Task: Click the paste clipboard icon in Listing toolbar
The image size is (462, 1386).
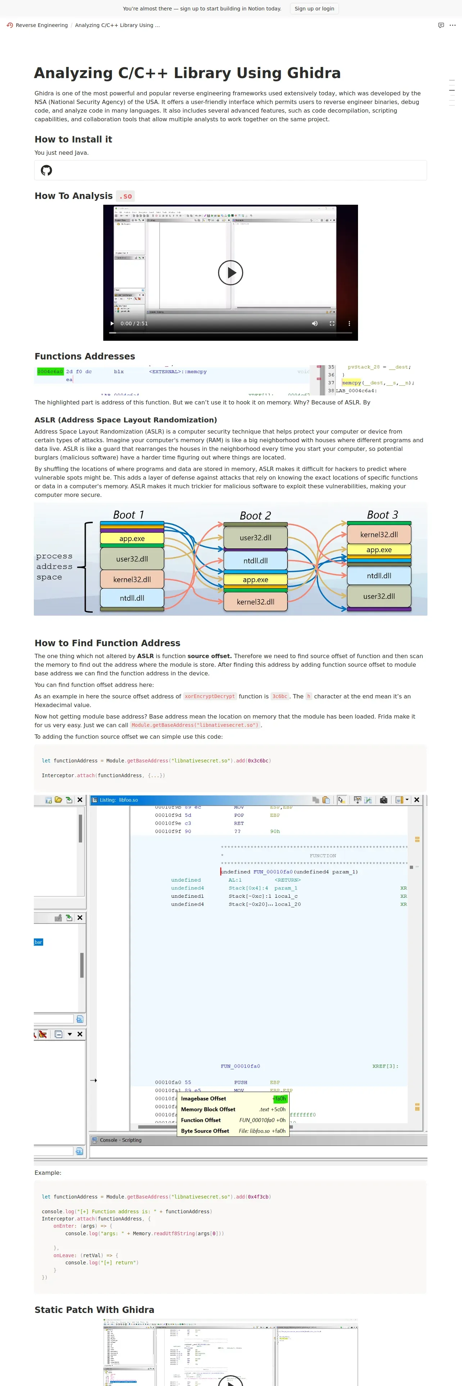Action: pyautogui.click(x=326, y=800)
